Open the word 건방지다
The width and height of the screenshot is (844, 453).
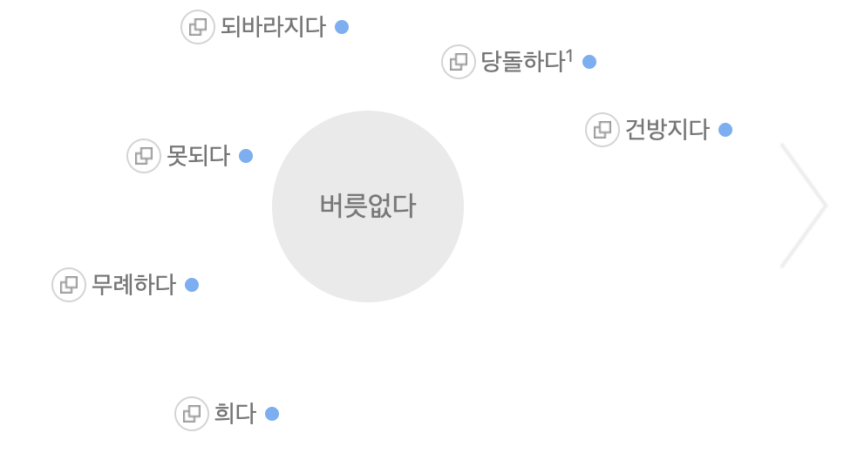[x=668, y=130]
